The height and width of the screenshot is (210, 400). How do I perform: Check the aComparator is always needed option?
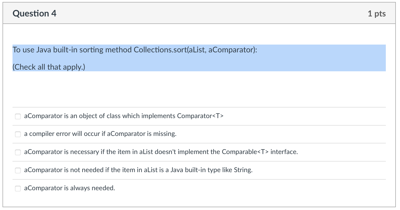click(18, 188)
